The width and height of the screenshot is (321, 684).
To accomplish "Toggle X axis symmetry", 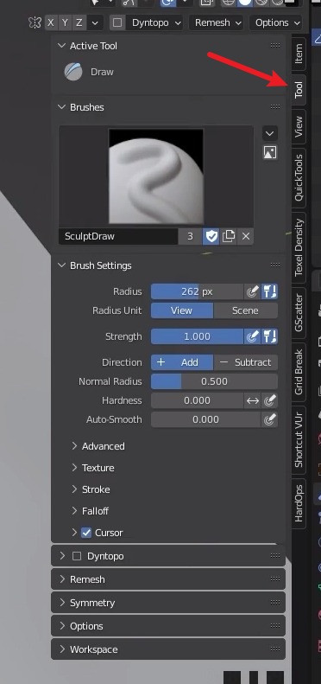I will (x=51, y=22).
